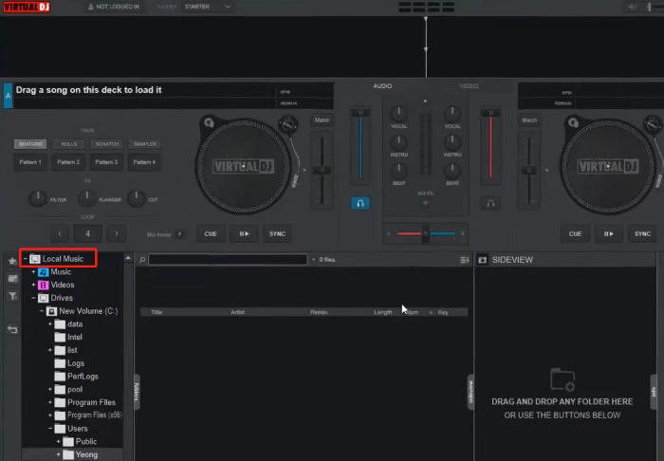
Task: Click the left deck tonearm knob
Action: click(x=287, y=123)
